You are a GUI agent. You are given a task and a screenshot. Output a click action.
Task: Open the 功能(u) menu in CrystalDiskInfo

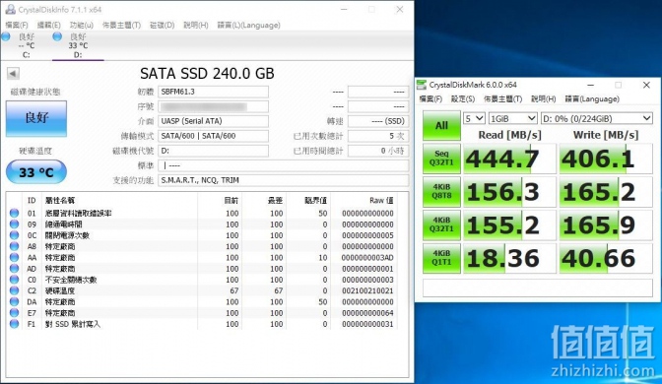pos(82,25)
